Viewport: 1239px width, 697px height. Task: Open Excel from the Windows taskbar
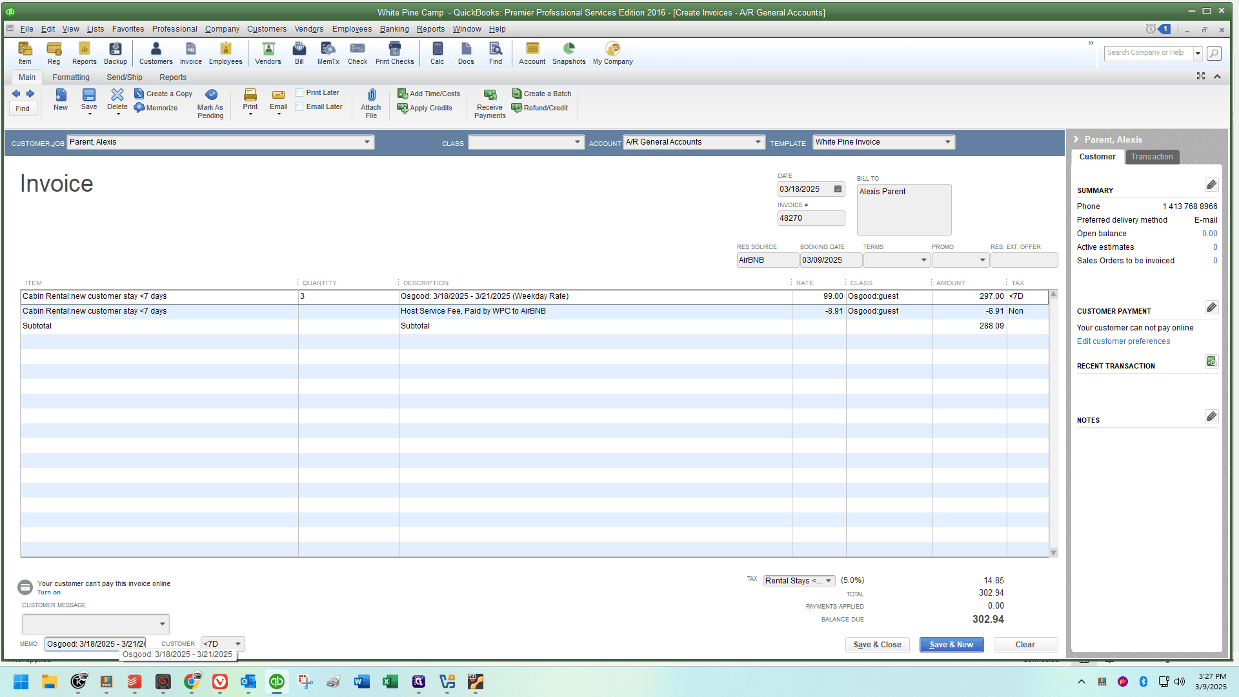click(x=390, y=682)
